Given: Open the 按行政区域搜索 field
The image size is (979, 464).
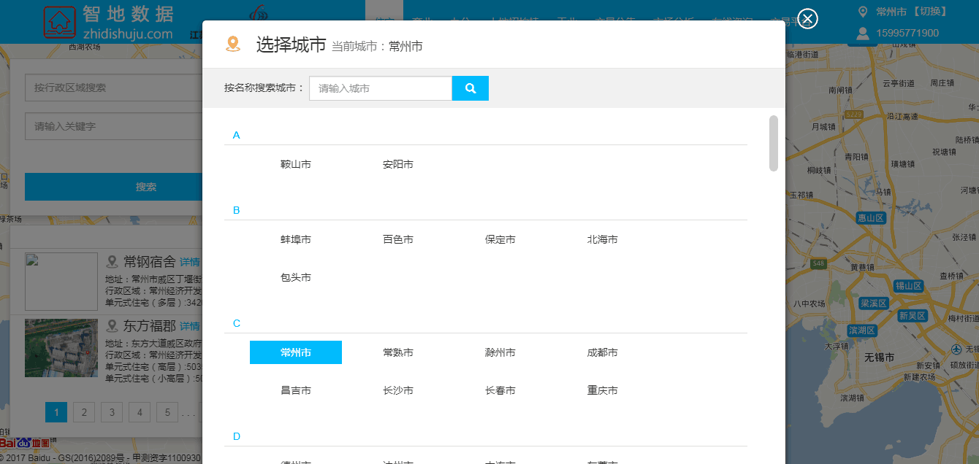Looking at the screenshot, I should (113, 88).
